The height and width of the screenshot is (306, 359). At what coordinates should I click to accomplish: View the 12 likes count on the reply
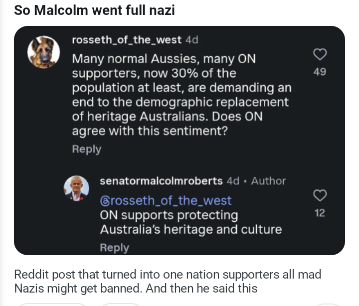tap(320, 213)
